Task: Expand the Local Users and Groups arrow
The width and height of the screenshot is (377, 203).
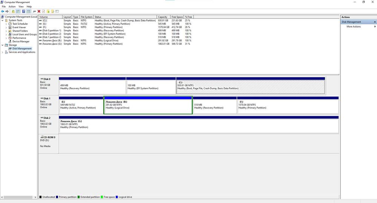Action: (6, 34)
